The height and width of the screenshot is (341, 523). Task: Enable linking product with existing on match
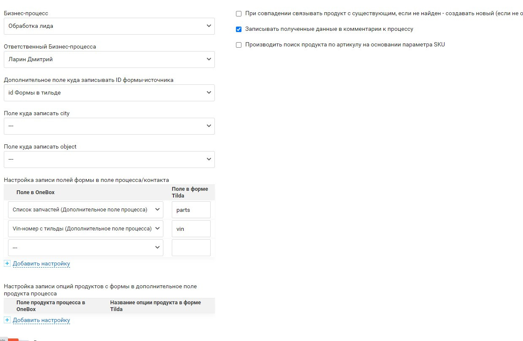click(x=239, y=14)
